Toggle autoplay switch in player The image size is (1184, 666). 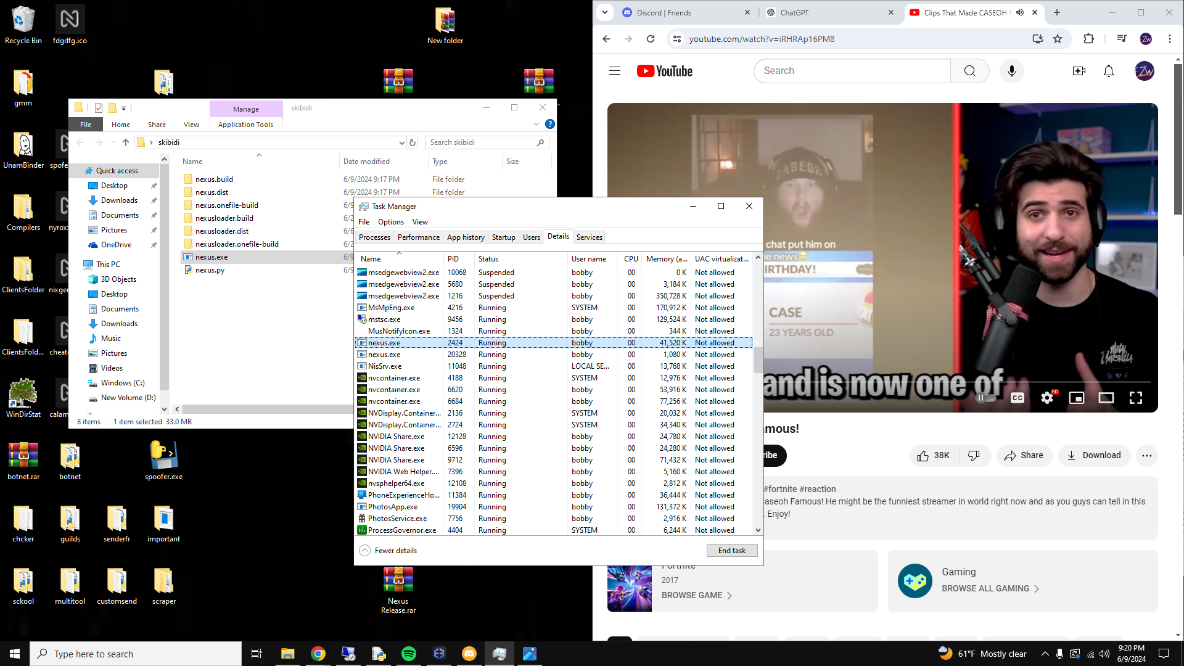coord(985,398)
